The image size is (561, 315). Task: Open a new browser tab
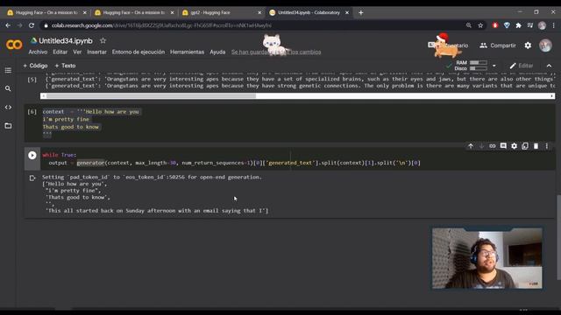coord(360,12)
